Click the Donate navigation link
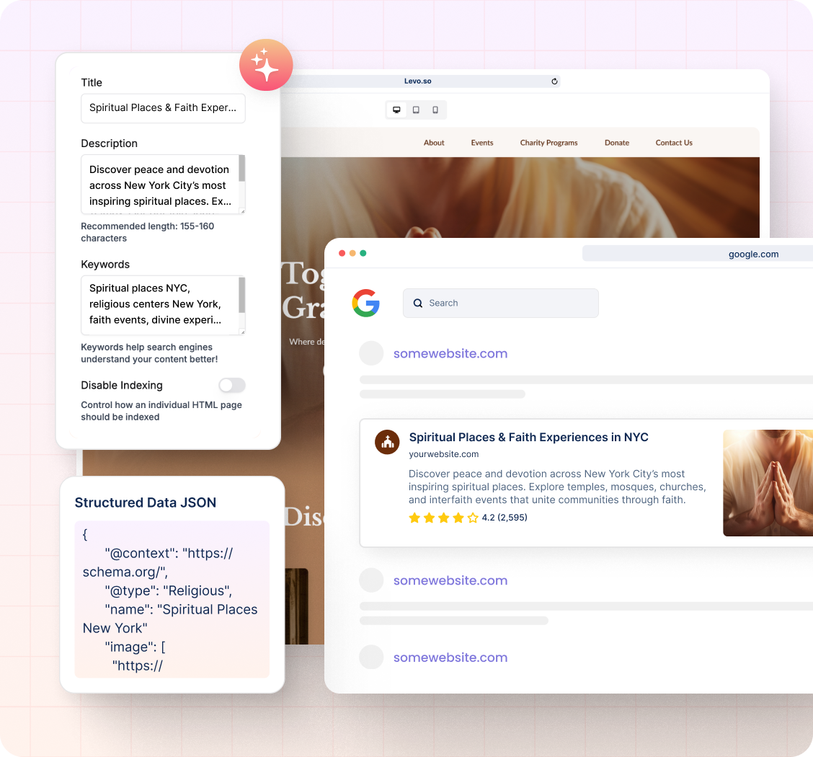The height and width of the screenshot is (757, 813). [x=617, y=143]
